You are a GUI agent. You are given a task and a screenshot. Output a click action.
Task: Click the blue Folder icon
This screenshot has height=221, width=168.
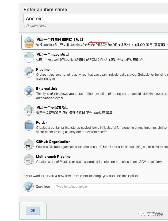coord(29,125)
